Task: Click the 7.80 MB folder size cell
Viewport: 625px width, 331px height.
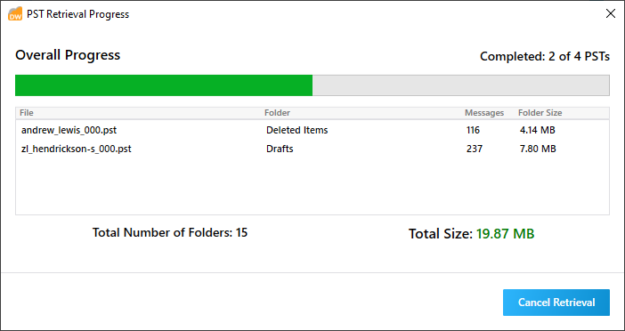Action: 538,149
